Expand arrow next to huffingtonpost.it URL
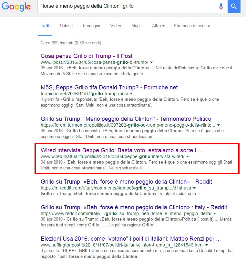 tap(207, 245)
